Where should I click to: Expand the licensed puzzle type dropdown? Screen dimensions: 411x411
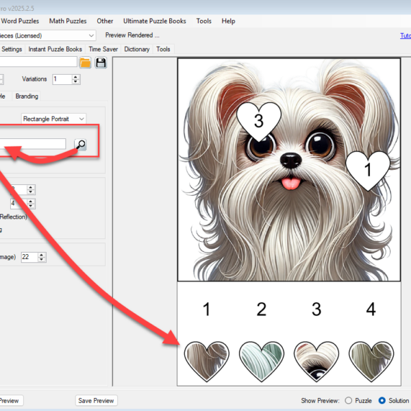click(91, 35)
